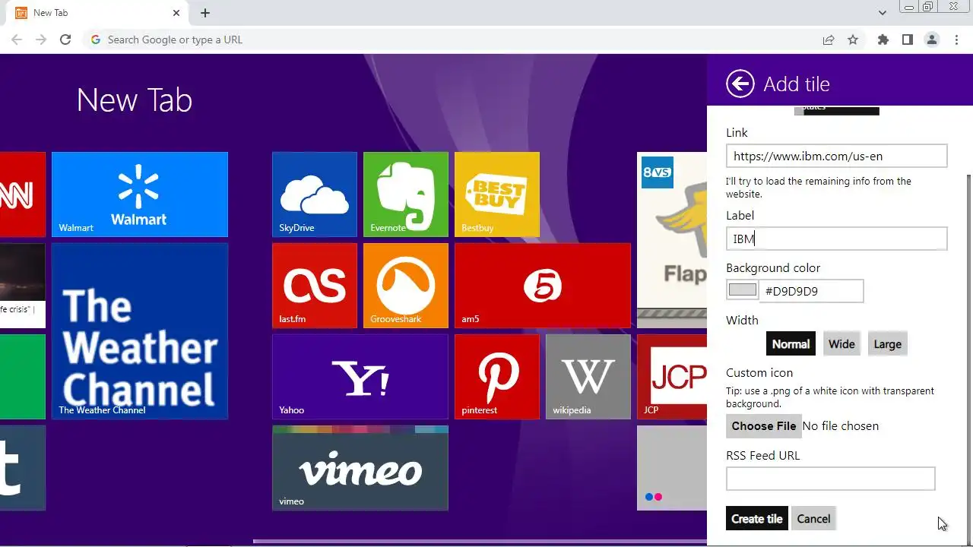
Task: Open the Yahoo tile
Action: pos(360,377)
